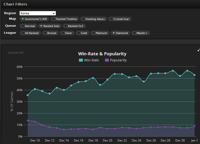Click the expand chart icon
Screen dimensions: 200x144
click(198, 50)
